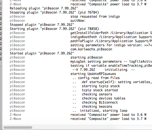Select the 'Starting plugin' line with pid 78858

point(54,29)
